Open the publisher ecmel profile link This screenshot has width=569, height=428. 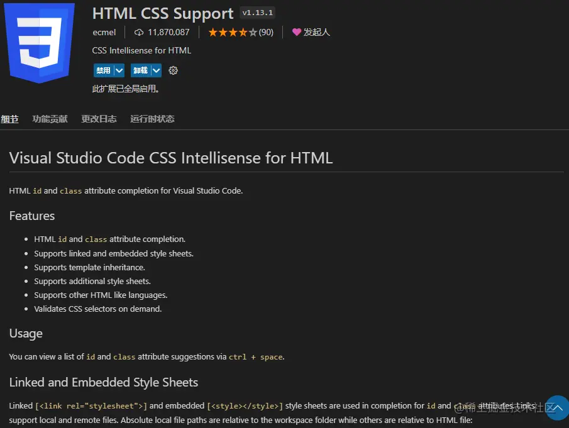click(x=104, y=32)
